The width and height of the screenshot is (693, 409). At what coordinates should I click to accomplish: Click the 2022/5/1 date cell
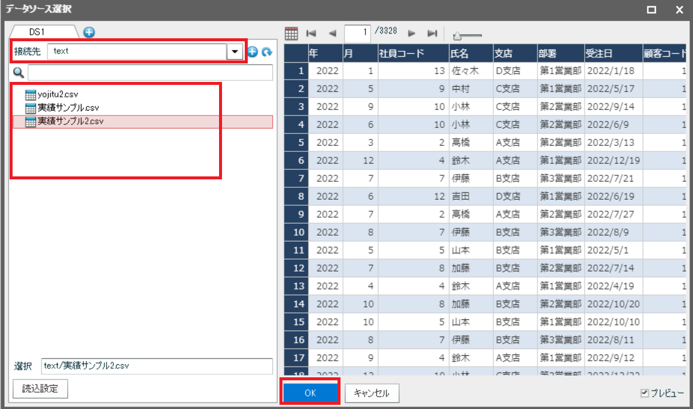click(613, 250)
